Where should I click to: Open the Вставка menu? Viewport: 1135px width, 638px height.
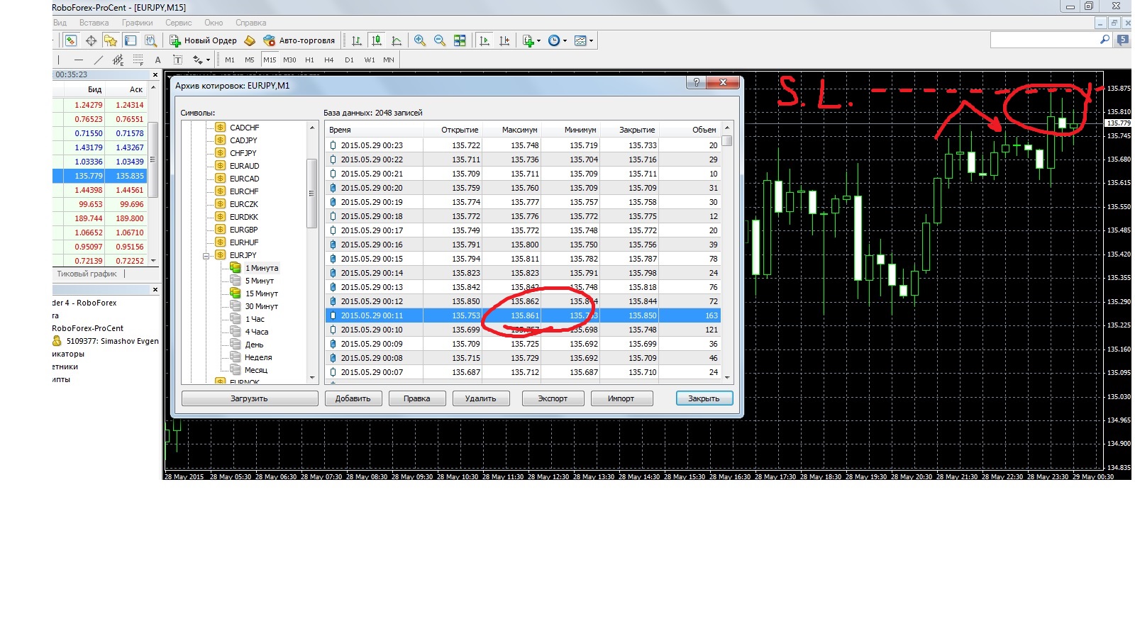[x=94, y=23]
